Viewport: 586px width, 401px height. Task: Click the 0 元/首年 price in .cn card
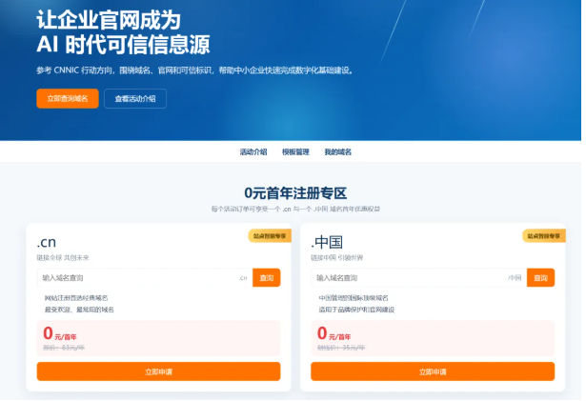point(60,333)
